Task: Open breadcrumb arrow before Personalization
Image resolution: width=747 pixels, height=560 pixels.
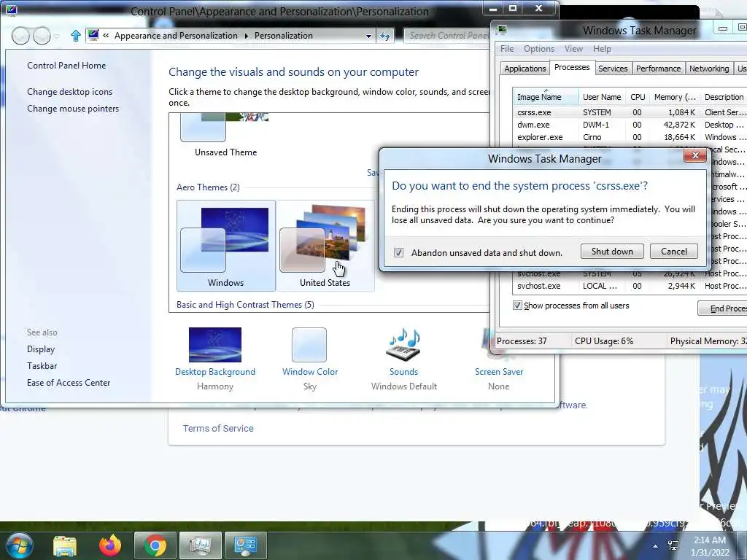Action: pos(247,36)
